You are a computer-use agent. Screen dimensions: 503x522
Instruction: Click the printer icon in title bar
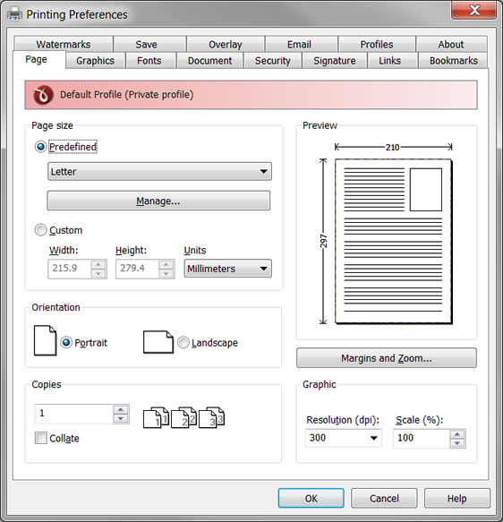(14, 14)
